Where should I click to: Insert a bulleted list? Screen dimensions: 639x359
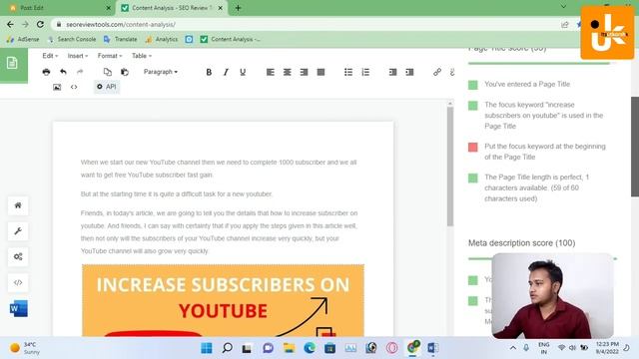coord(348,72)
